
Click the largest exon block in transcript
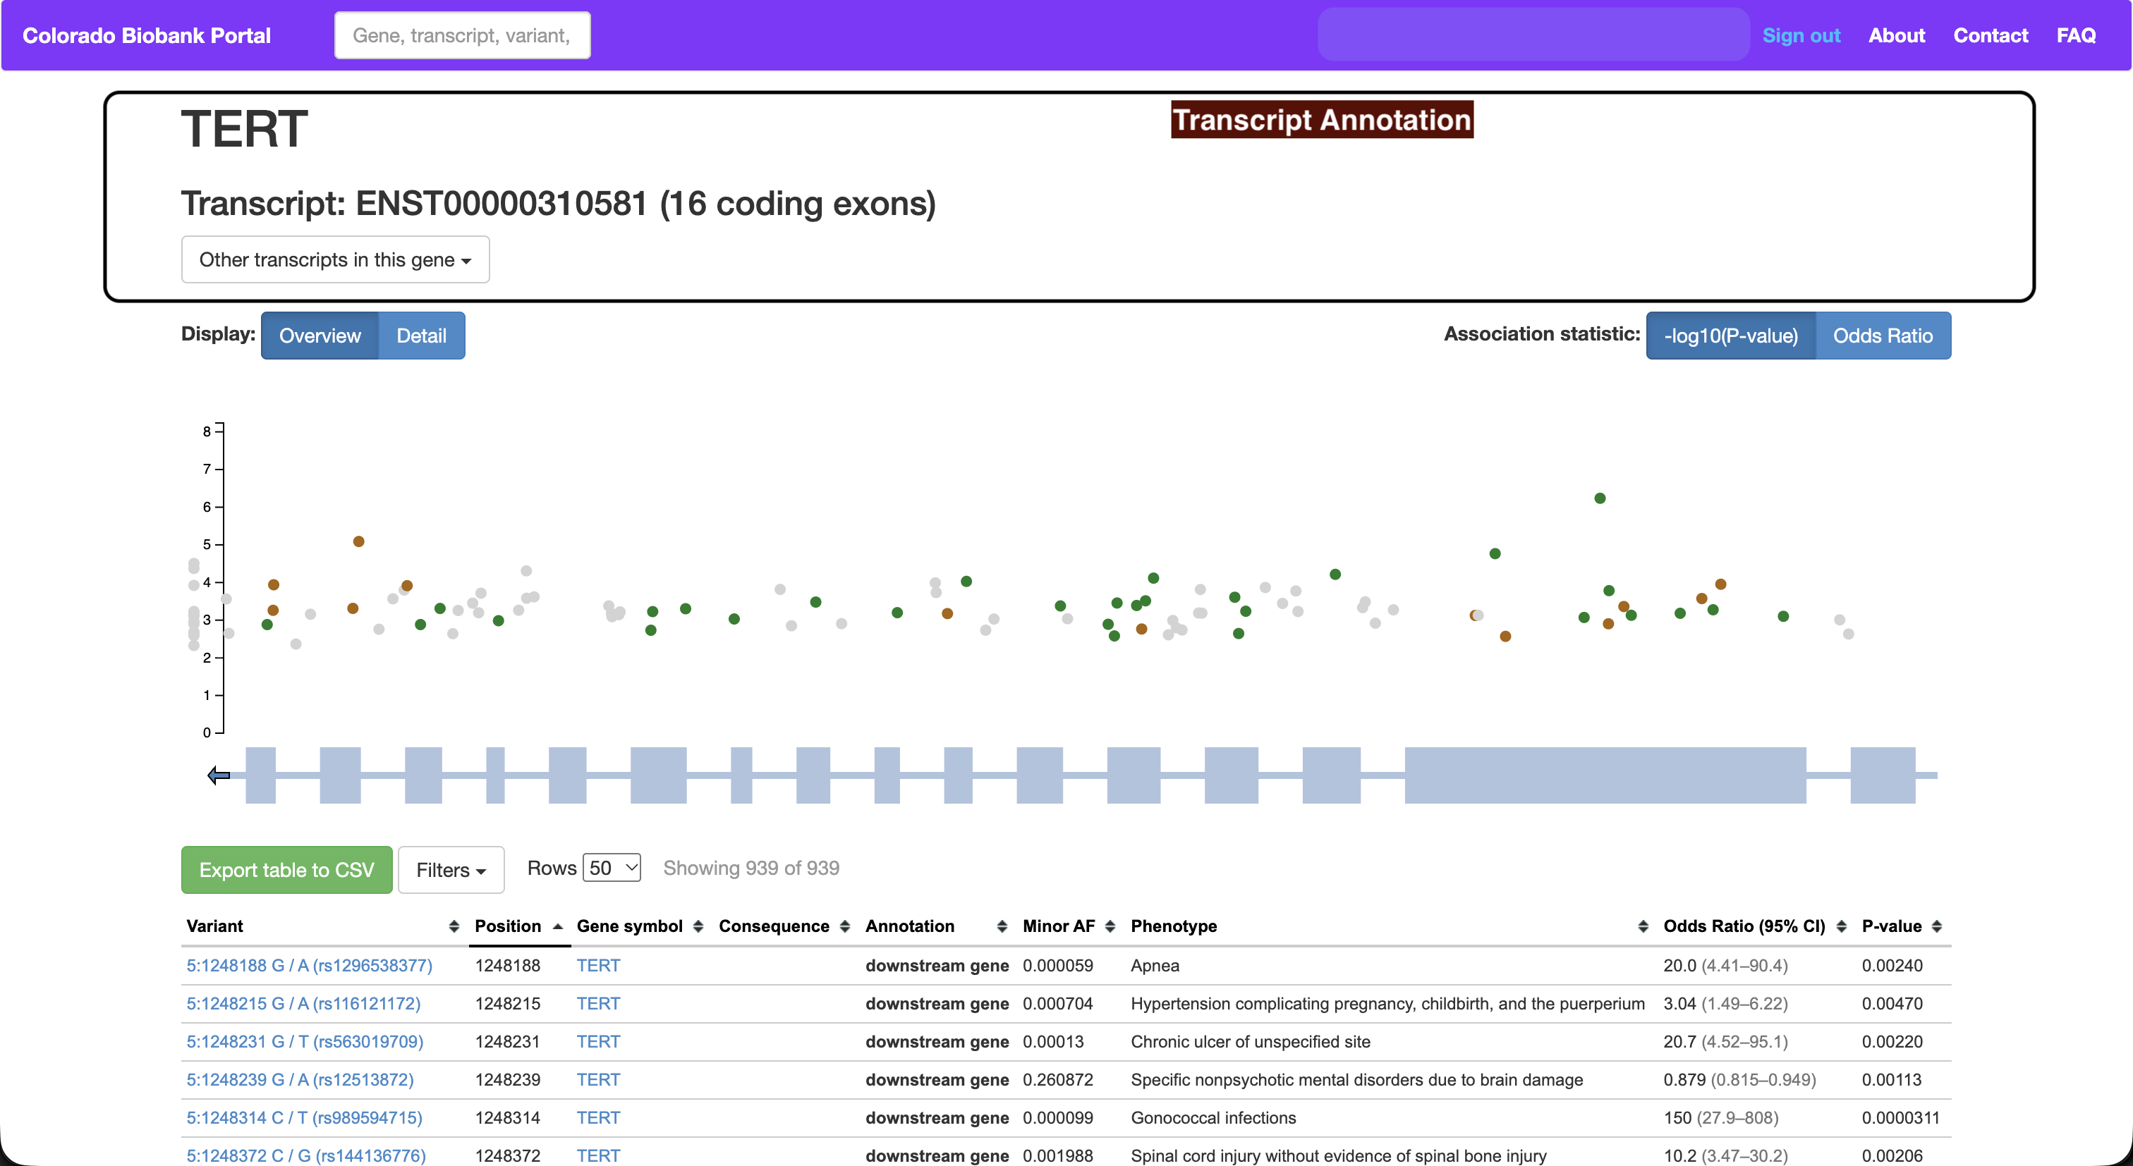click(1605, 775)
